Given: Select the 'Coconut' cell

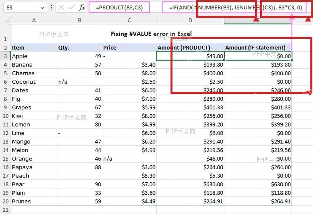Looking at the screenshot, I should (x=34, y=82).
